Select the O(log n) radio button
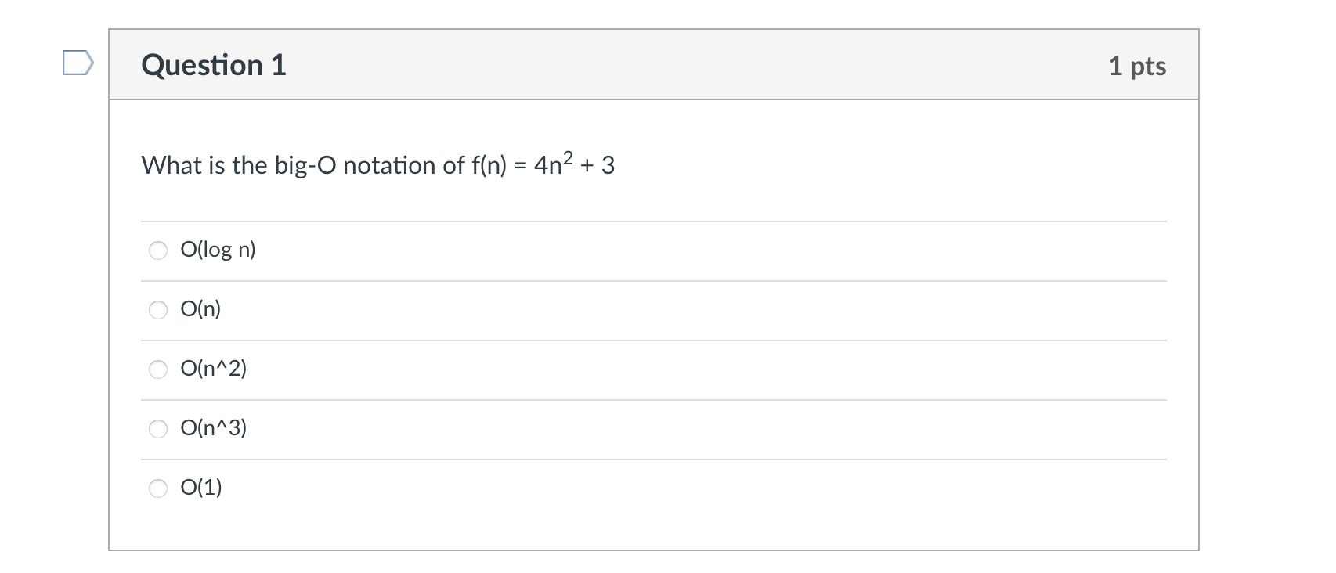1336x573 pixels. pos(159,250)
